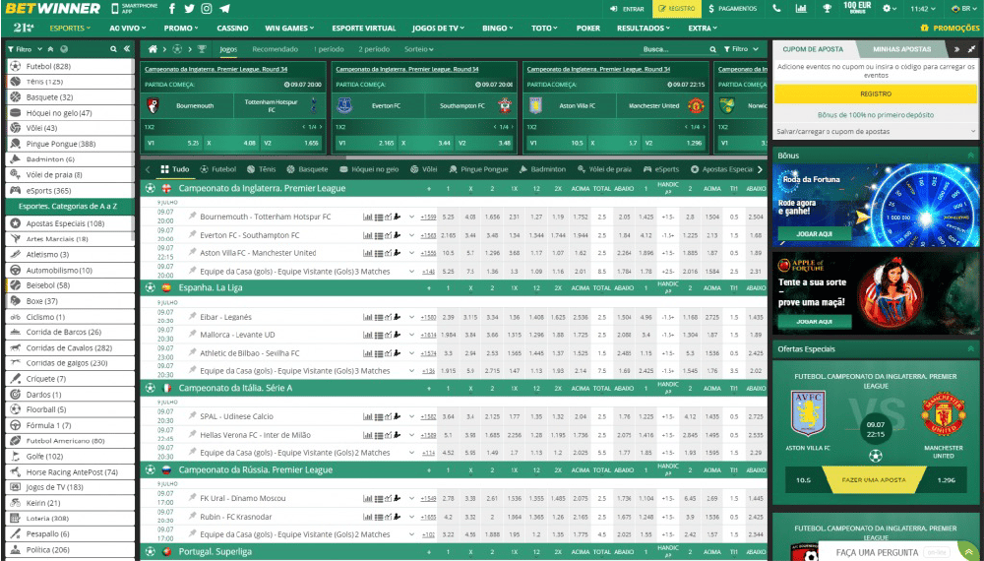Open PAGAMENTOS link
Viewport: 984px width, 561px height.
tap(733, 9)
